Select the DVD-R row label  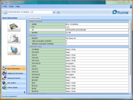(x=47, y=66)
